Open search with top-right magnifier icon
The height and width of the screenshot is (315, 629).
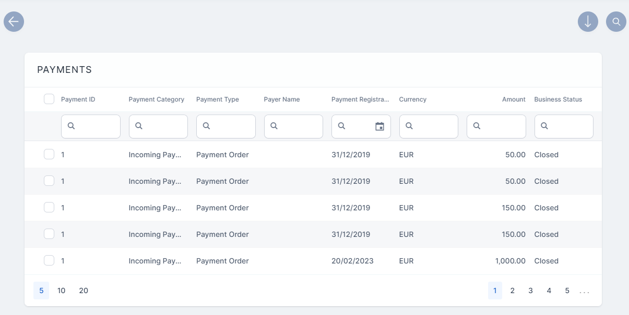pyautogui.click(x=616, y=22)
